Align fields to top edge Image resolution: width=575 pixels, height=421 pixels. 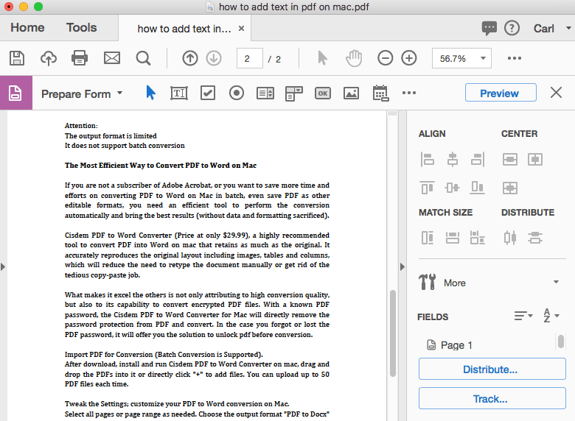tap(428, 188)
